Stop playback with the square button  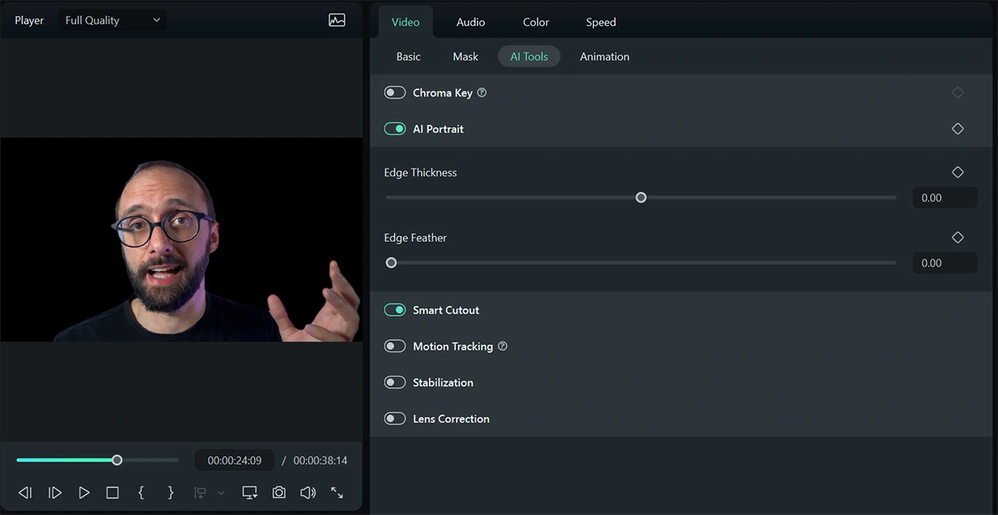pyautogui.click(x=113, y=493)
